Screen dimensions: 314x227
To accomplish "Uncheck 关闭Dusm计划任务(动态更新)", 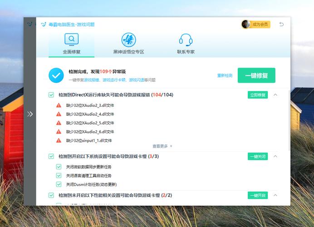I will (59, 184).
